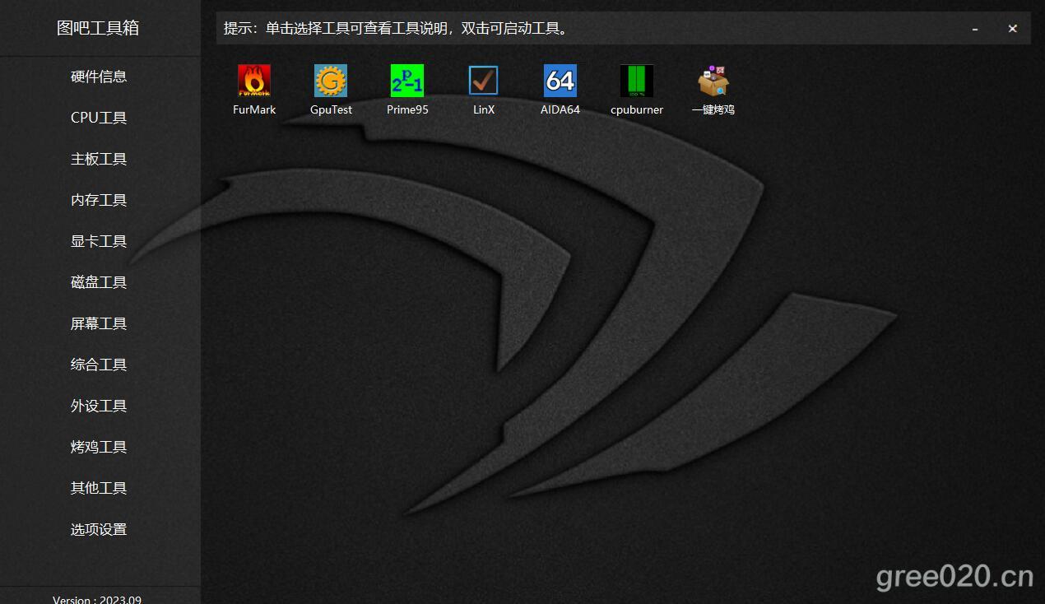Open 主板工具 in the sidebar
This screenshot has width=1045, height=604.
(x=99, y=159)
